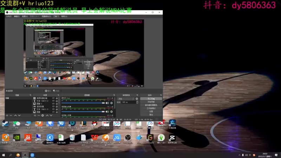Open The Sims 4 desktop shortcut
Image resolution: width=281 pixels, height=158 pixels.
[x=161, y=139]
